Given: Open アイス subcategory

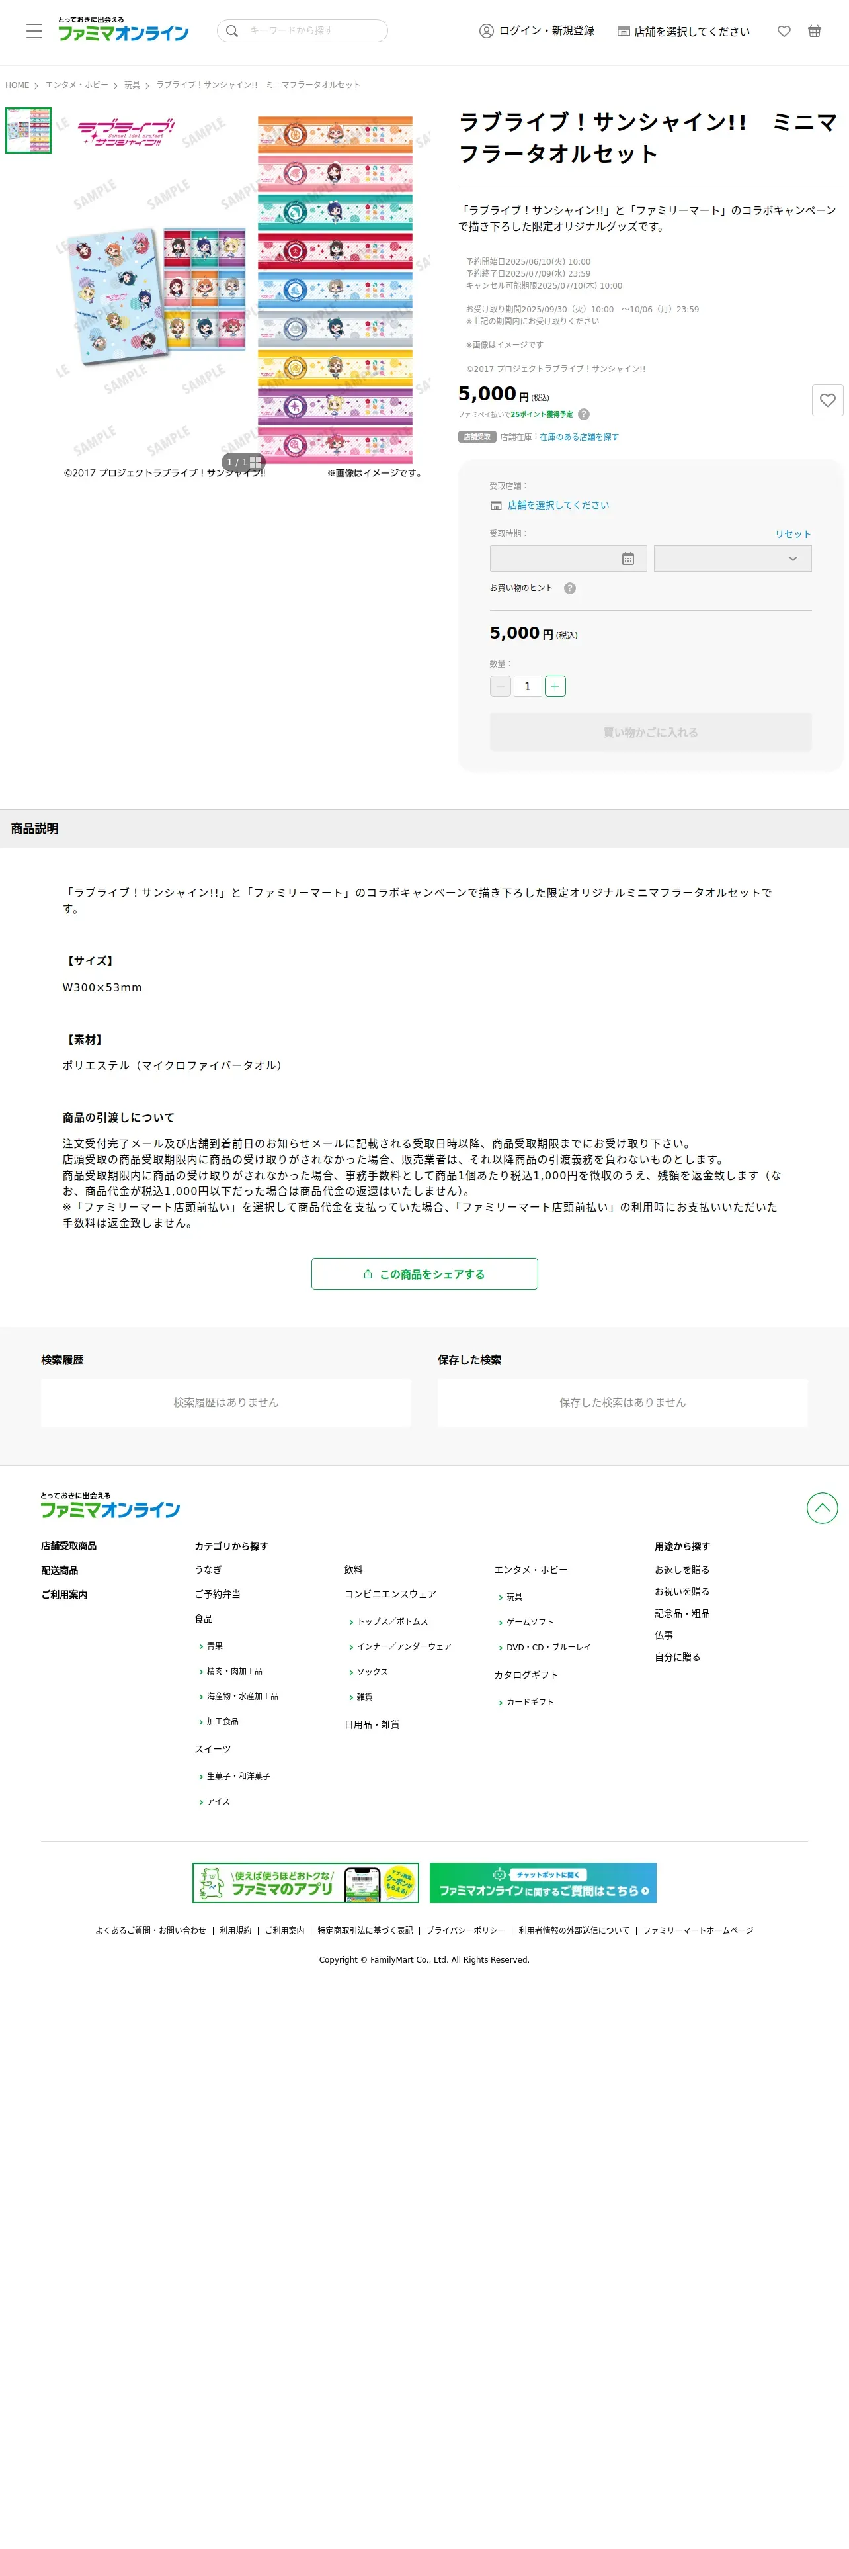Looking at the screenshot, I should point(218,1801).
